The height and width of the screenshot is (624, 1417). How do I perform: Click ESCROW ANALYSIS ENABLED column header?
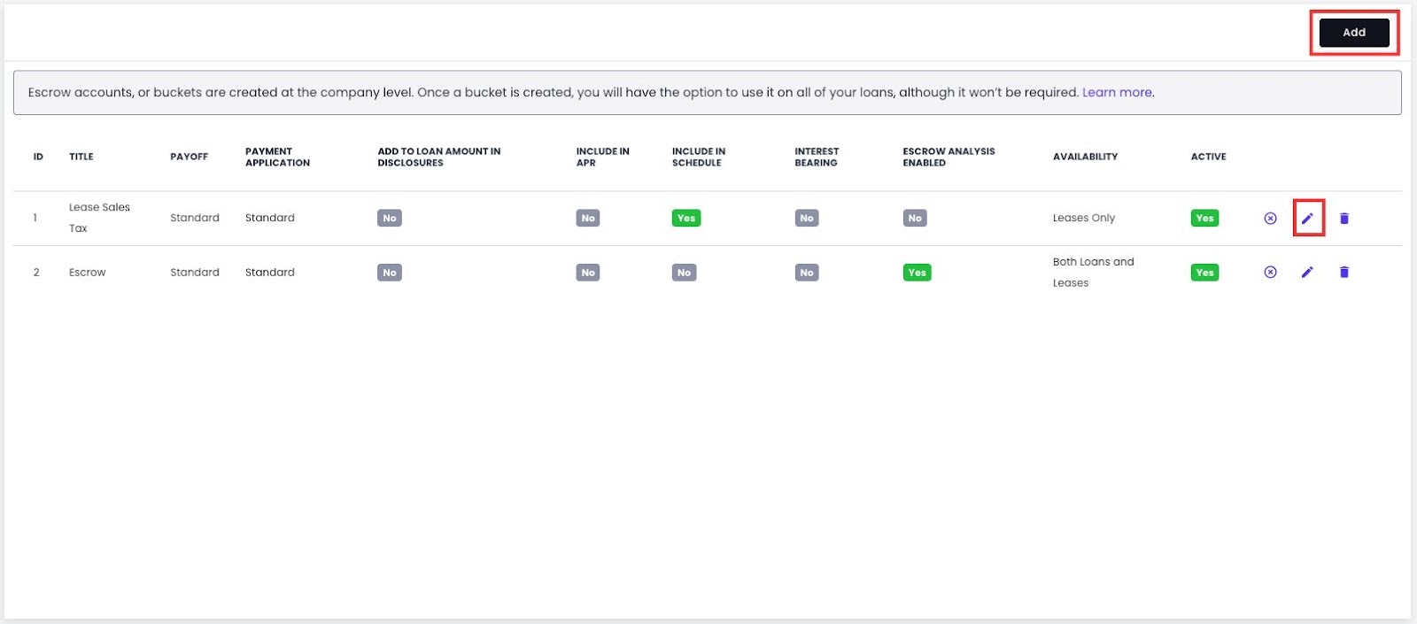click(x=949, y=157)
